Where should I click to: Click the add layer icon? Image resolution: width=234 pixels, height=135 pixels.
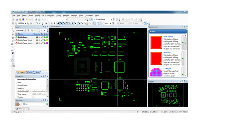click(32, 30)
